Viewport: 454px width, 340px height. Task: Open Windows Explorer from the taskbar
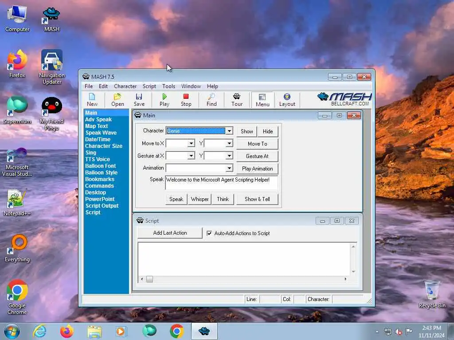point(94,331)
